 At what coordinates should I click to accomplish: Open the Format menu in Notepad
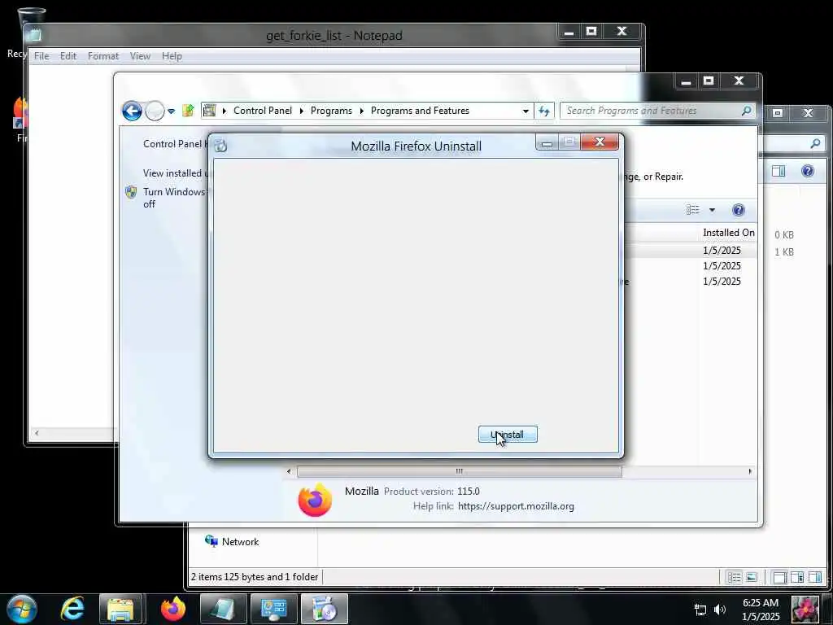[103, 56]
